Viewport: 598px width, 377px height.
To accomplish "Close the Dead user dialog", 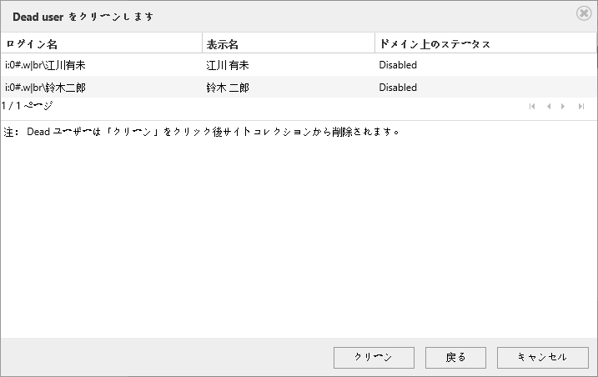I will pyautogui.click(x=584, y=13).
